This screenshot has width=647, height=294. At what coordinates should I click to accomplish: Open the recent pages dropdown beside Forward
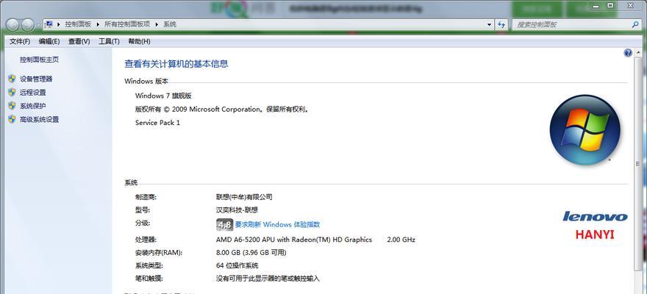pos(38,25)
